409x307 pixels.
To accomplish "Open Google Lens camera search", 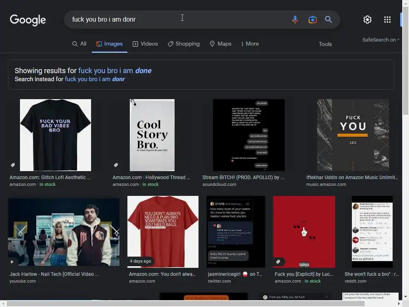I will pyautogui.click(x=312, y=20).
